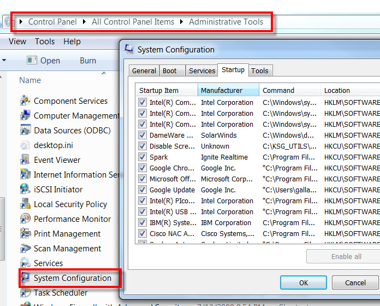Uncheck the Disable Scre... startup item
This screenshot has height=306, width=380.
pos(143,146)
